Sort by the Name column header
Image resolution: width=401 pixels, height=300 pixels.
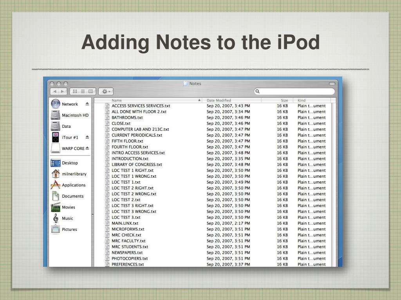tap(148, 100)
